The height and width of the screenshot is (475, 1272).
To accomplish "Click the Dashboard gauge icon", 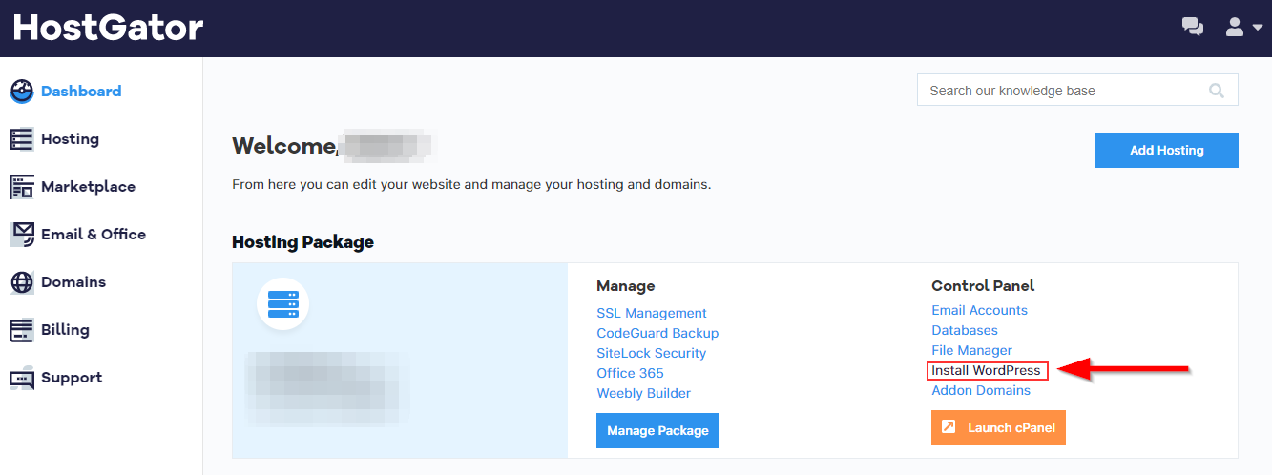I will click(22, 92).
